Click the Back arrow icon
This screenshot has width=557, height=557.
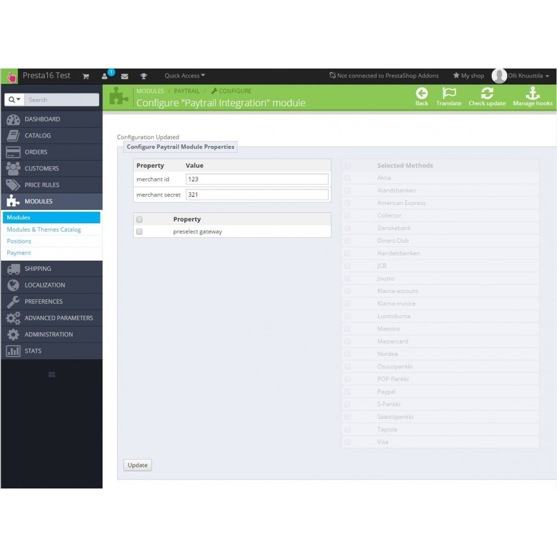(x=422, y=94)
